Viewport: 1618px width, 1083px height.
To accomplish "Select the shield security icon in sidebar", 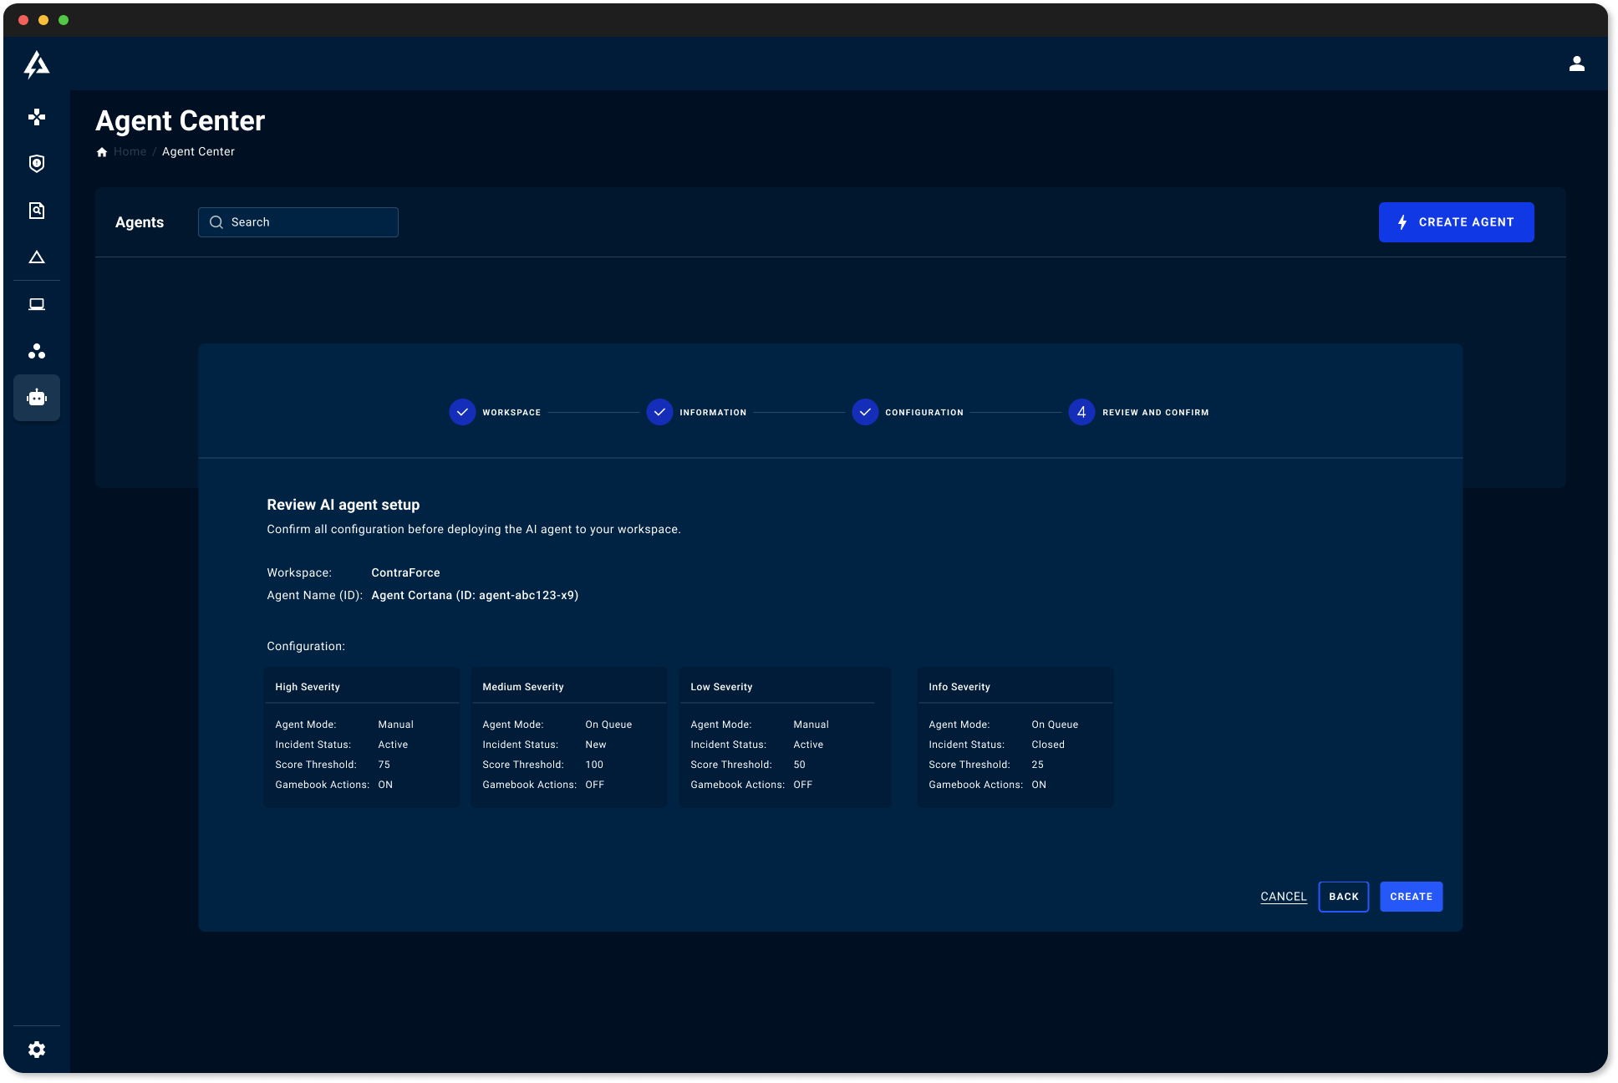I will tap(37, 164).
